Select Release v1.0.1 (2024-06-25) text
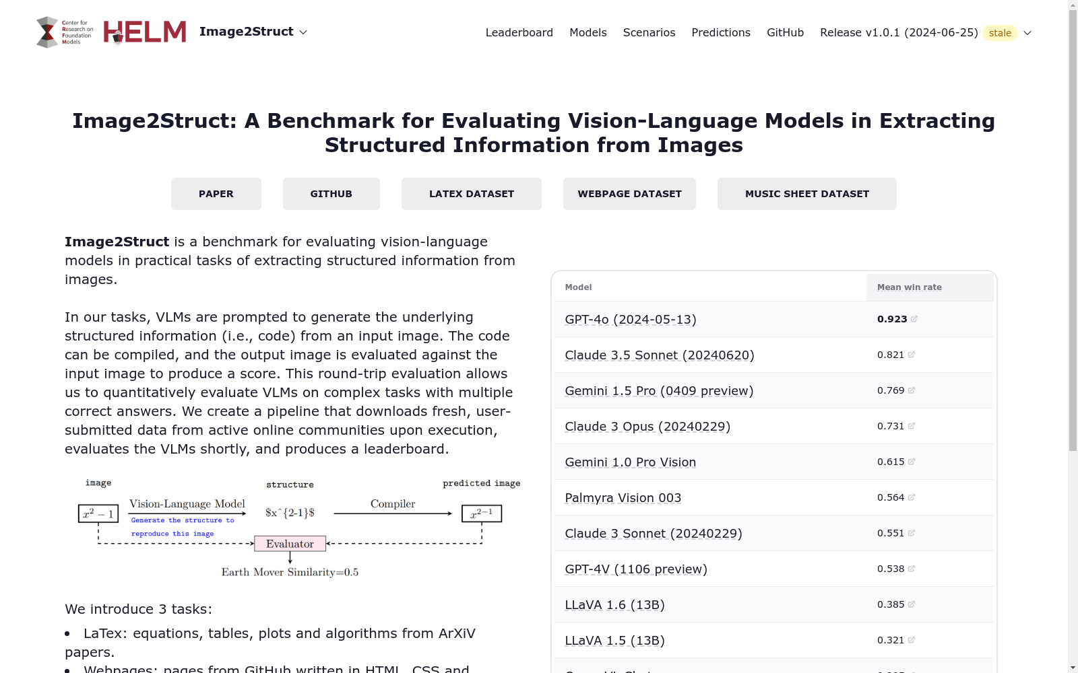 point(899,32)
